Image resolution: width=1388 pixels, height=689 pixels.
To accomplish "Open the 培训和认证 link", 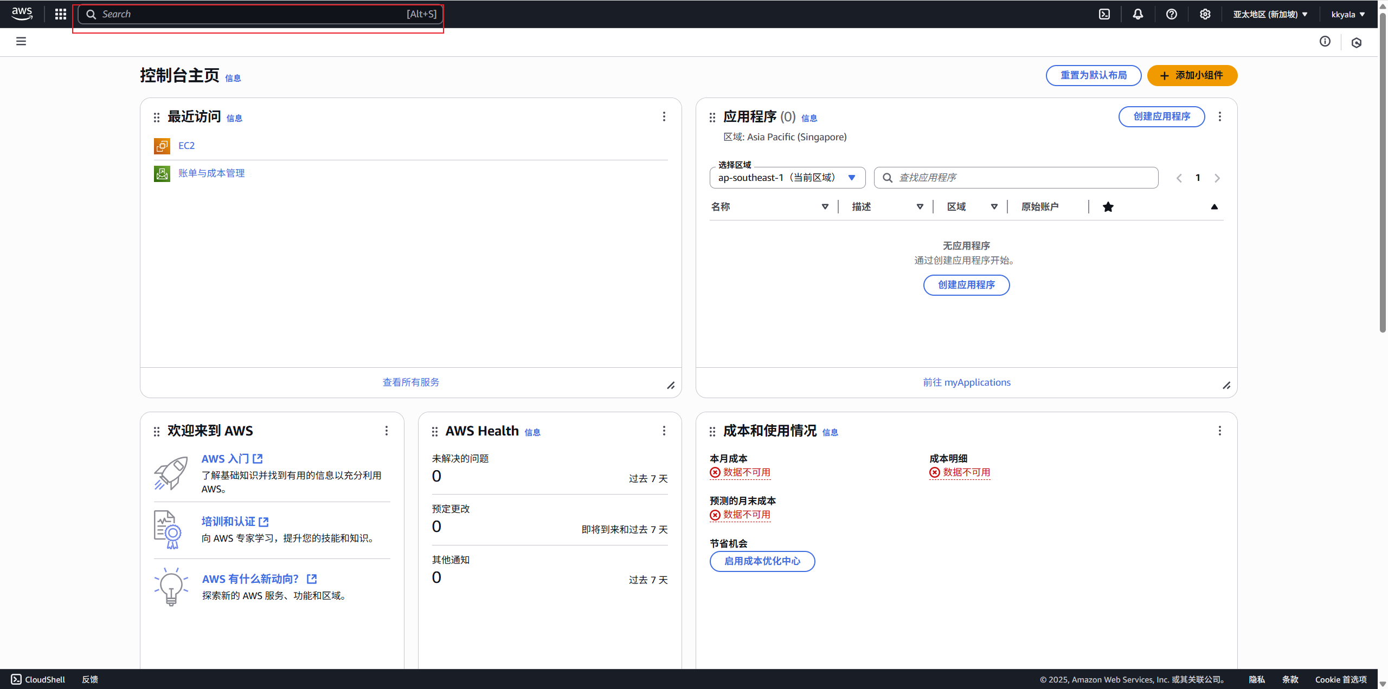I will (x=235, y=522).
